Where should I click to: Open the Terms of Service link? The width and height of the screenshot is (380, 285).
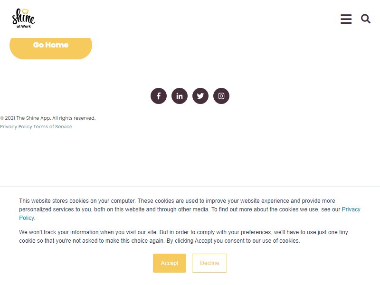pos(53,126)
